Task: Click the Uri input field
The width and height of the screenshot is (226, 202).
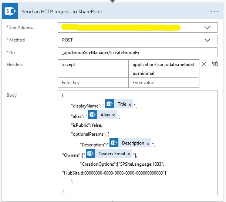Action: pyautogui.click(x=138, y=52)
